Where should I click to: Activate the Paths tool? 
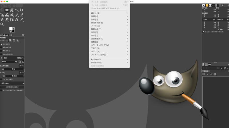click(x=12, y=20)
